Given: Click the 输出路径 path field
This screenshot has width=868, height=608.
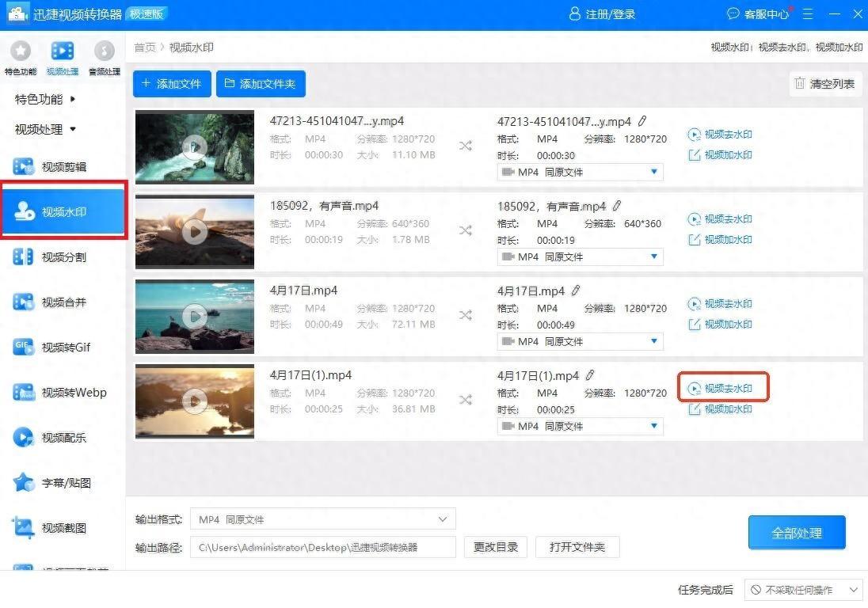Looking at the screenshot, I should click(323, 547).
